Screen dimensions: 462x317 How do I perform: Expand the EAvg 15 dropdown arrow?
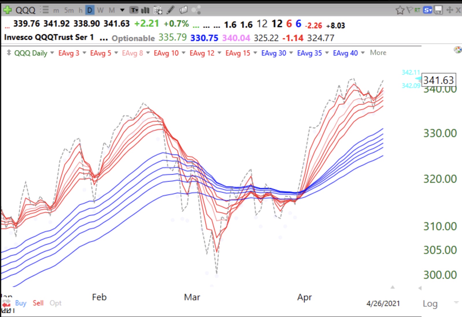[x=255, y=53]
